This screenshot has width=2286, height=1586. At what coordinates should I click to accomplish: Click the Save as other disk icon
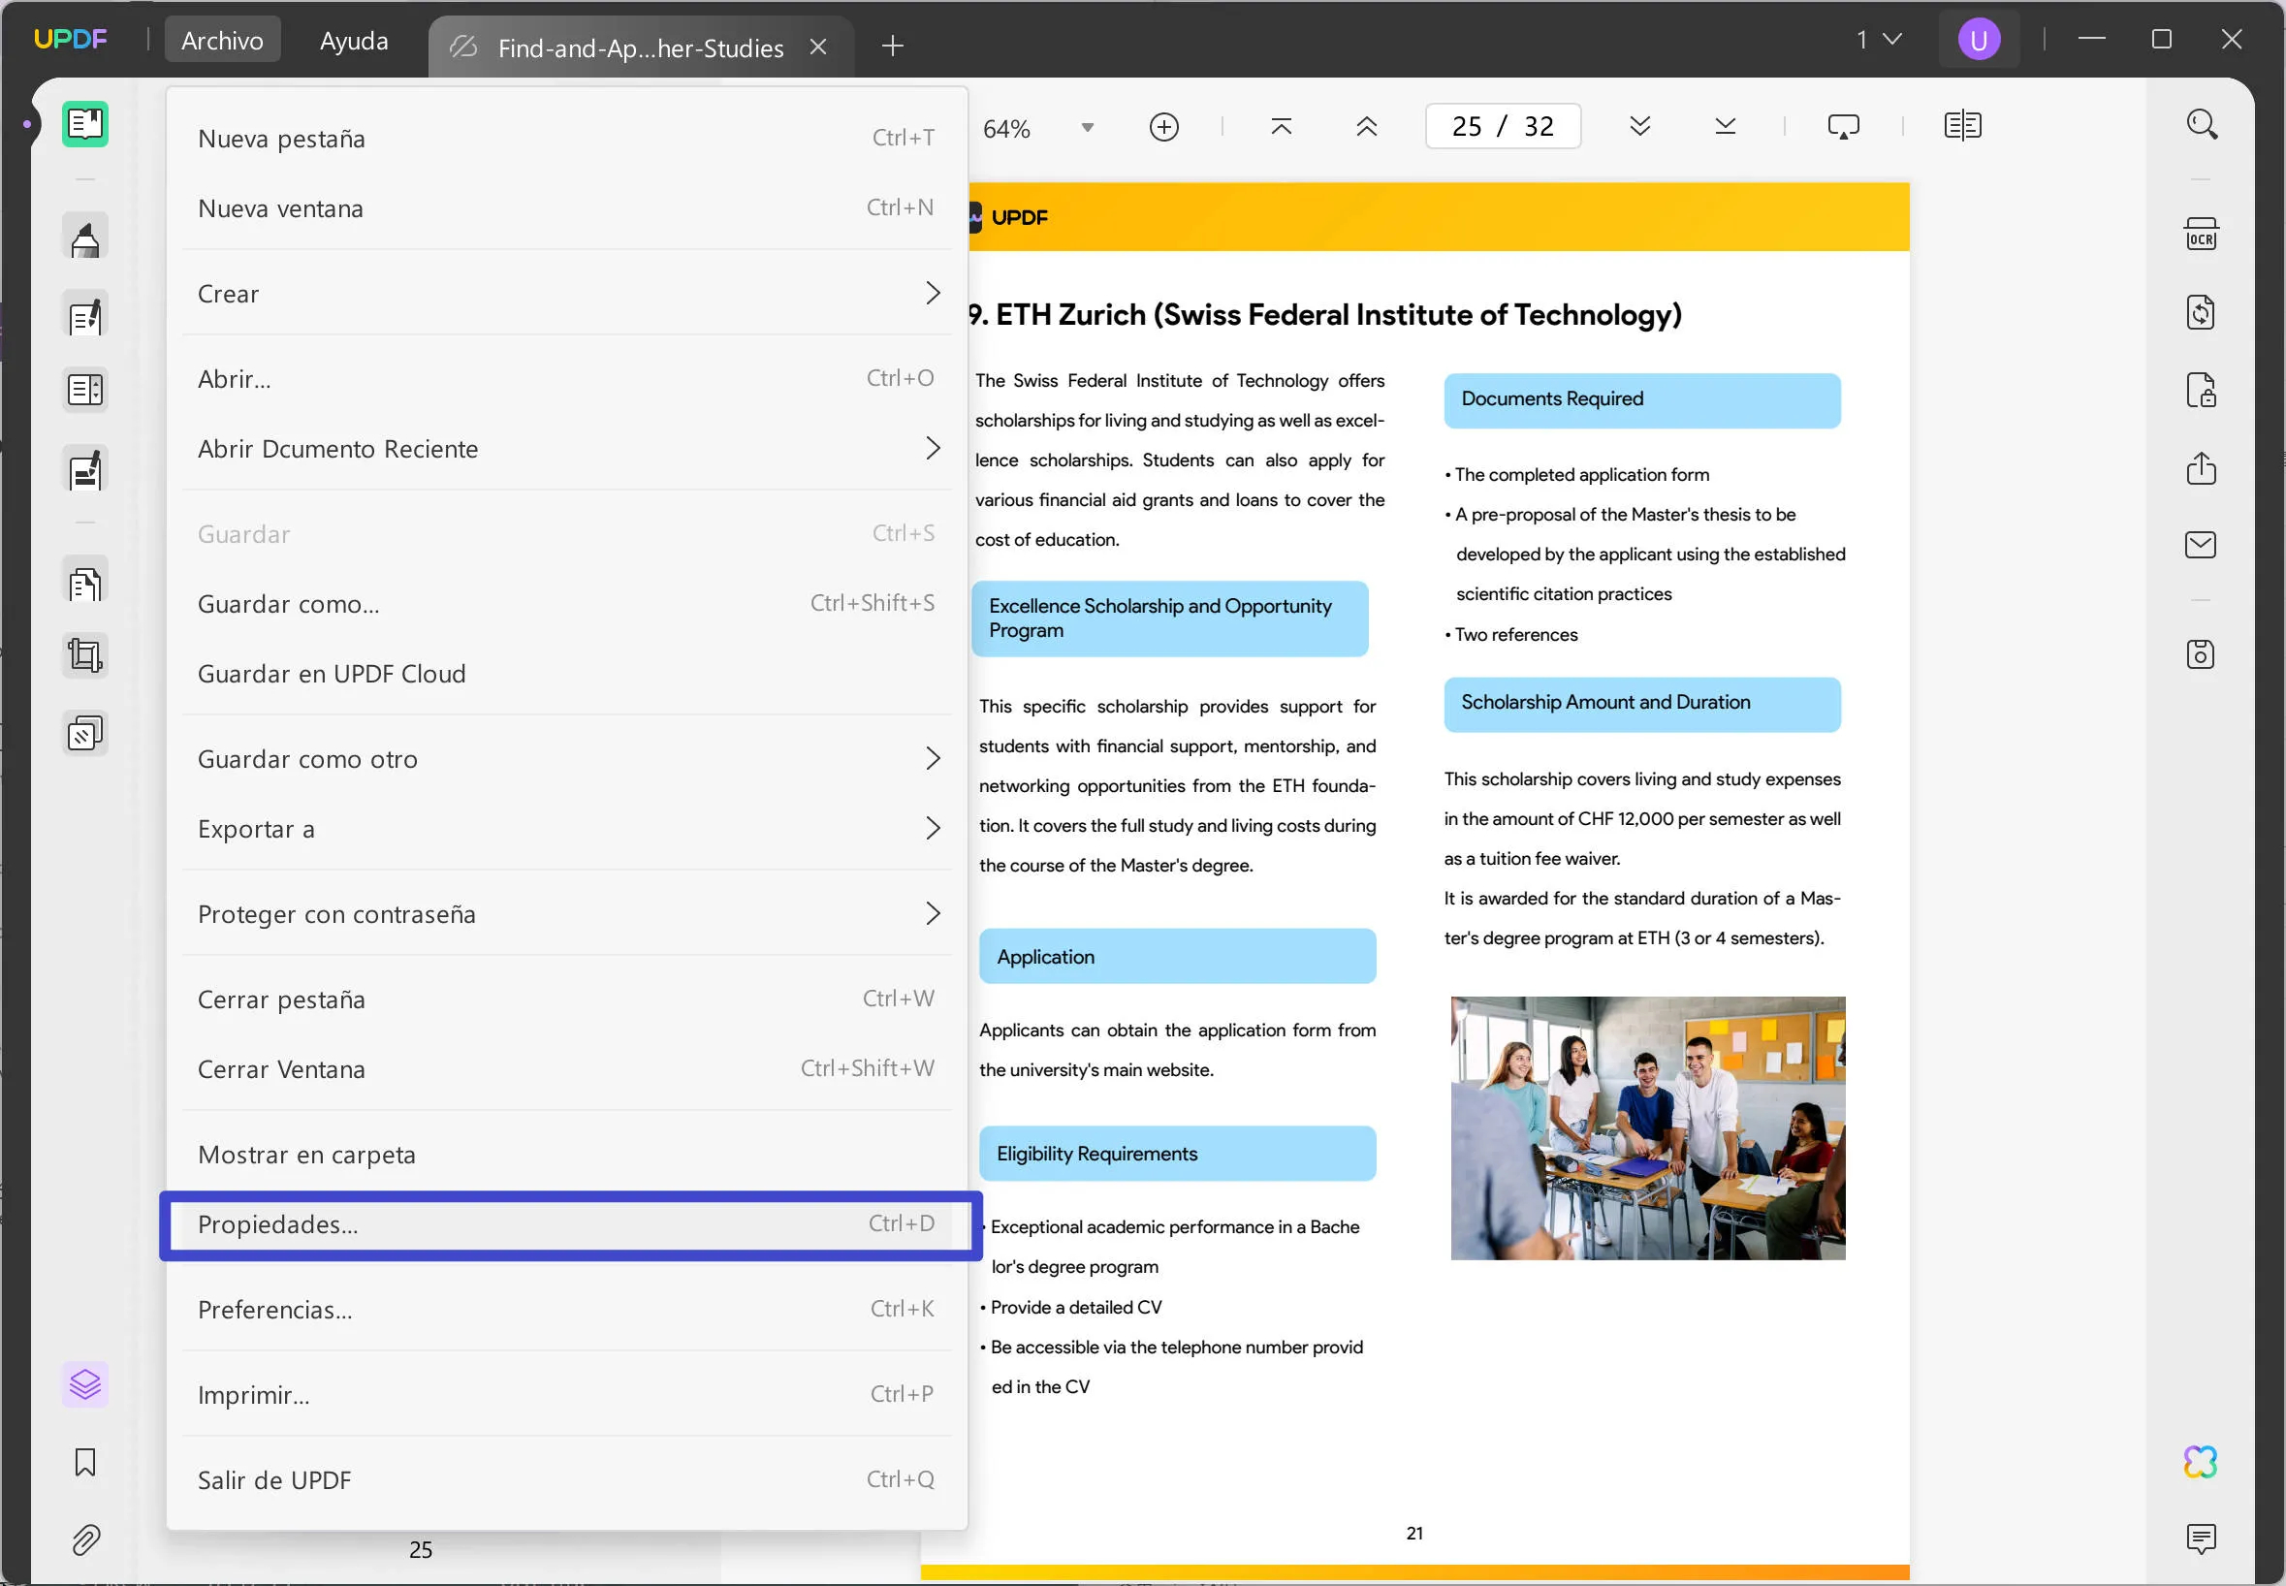[2202, 653]
